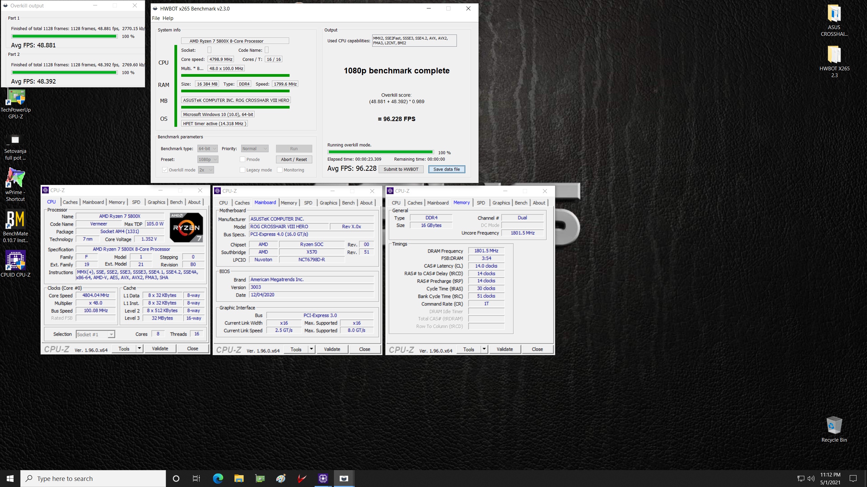Switch to Memory tab in first CPU-Z
Viewport: 867px width, 487px height.
coord(117,202)
